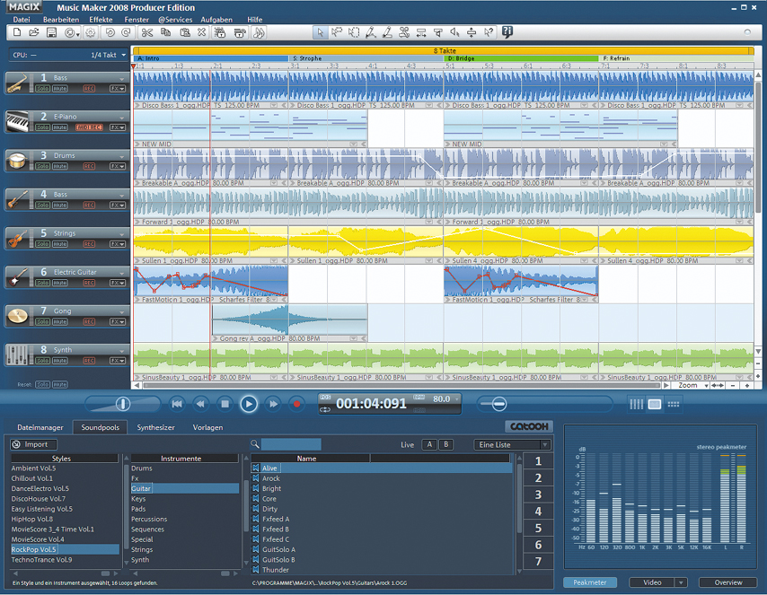Switch to the Dateimanager tab

point(40,427)
